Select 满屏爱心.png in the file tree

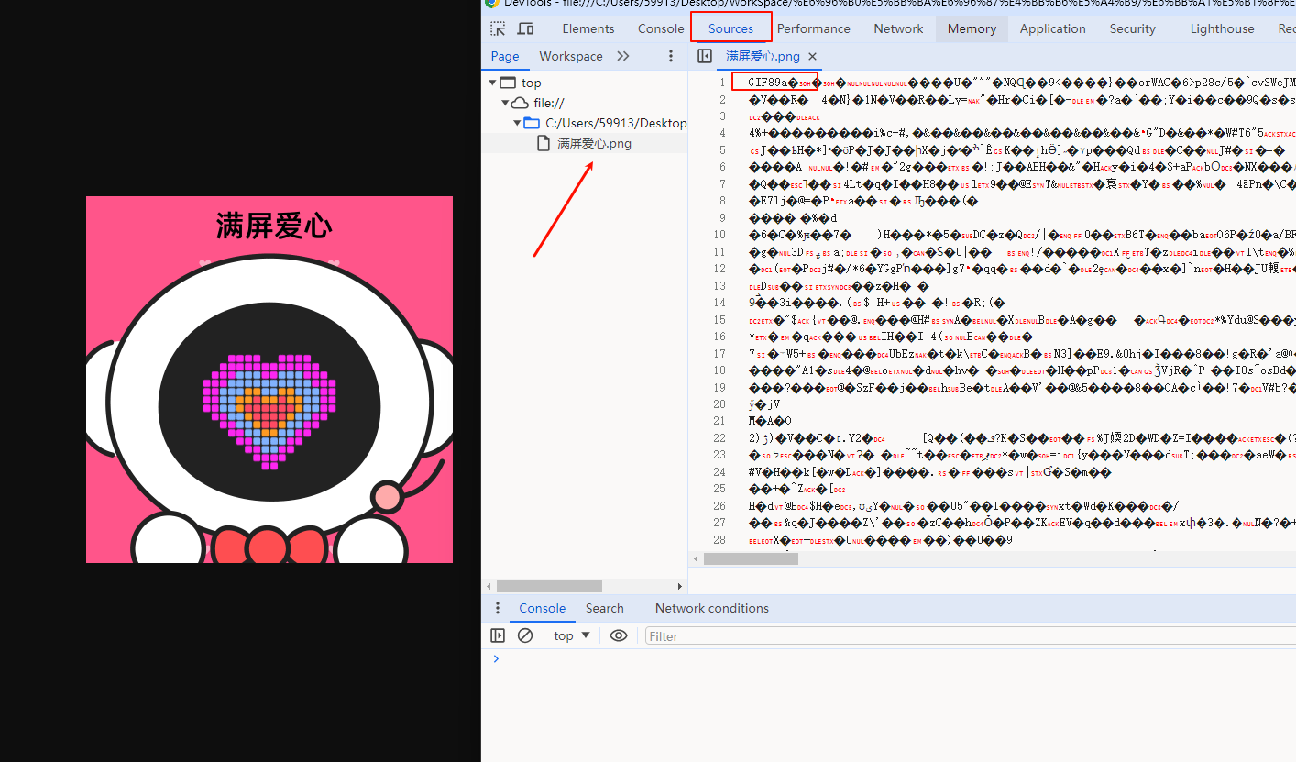pyautogui.click(x=594, y=143)
